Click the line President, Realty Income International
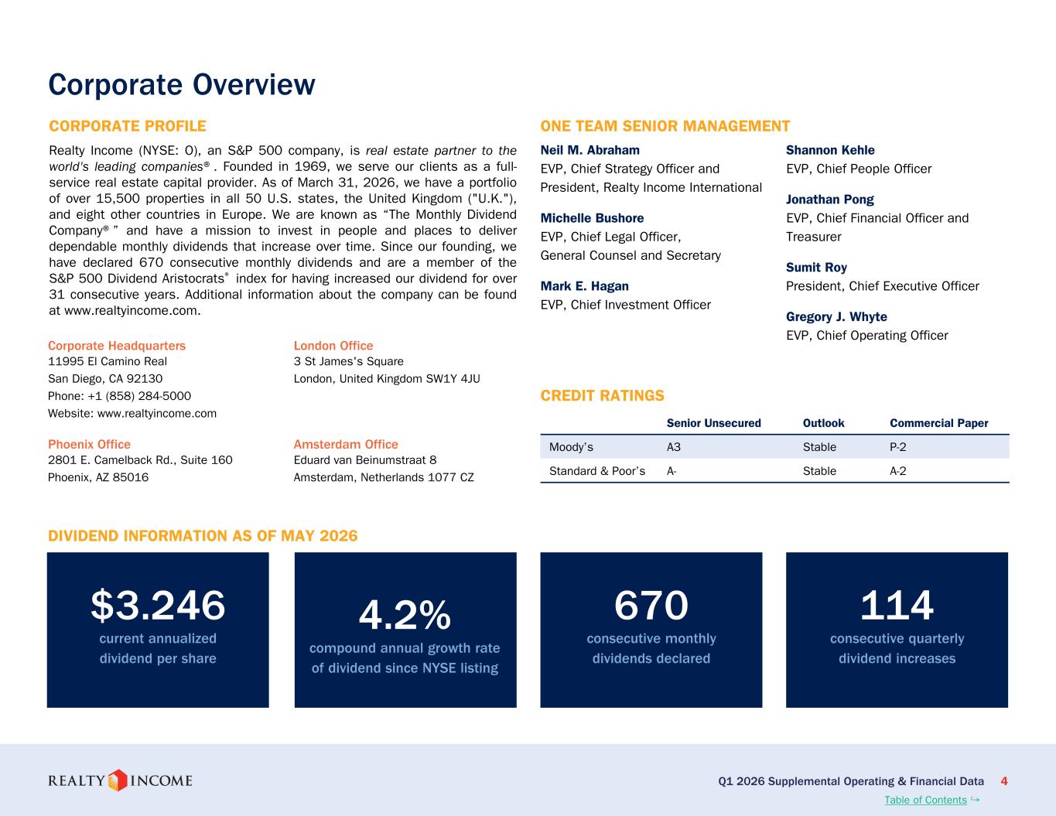The height and width of the screenshot is (816, 1056). click(651, 187)
